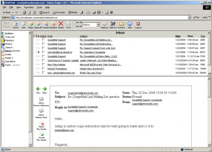The width and height of the screenshot is (212, 152).
Task: Forward the message using the Forward icon
Action: pyautogui.click(x=45, y=25)
